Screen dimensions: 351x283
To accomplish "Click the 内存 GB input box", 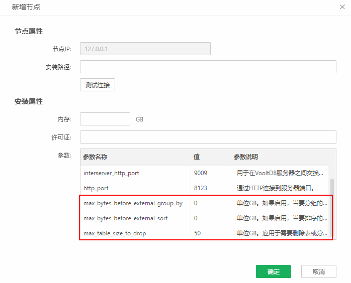I will coord(105,119).
